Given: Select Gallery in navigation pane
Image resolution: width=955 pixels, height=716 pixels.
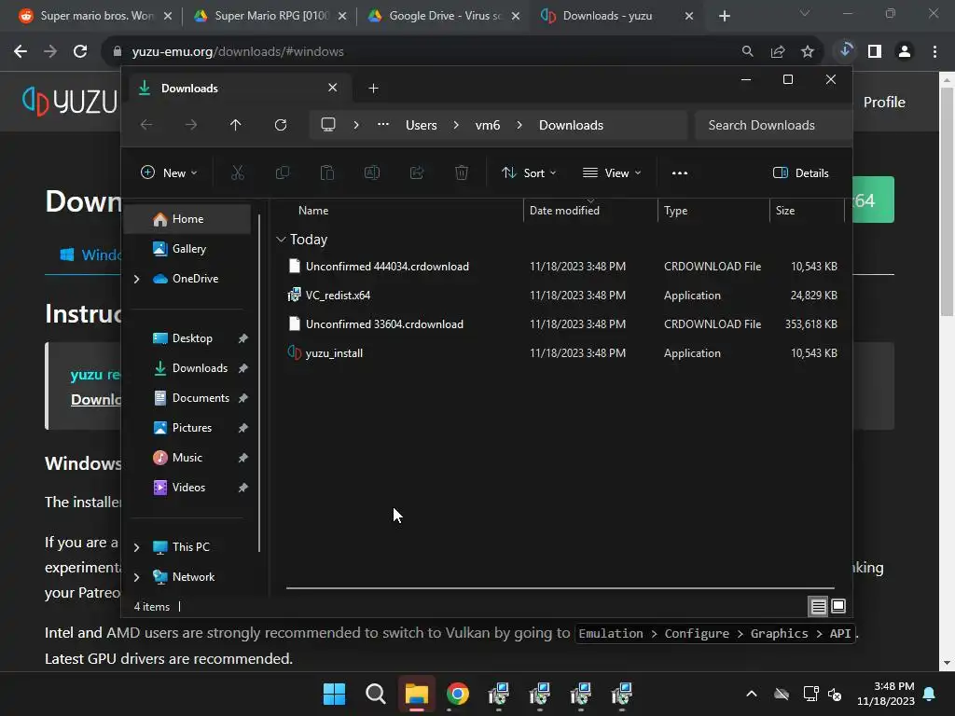Looking at the screenshot, I should click(x=187, y=248).
